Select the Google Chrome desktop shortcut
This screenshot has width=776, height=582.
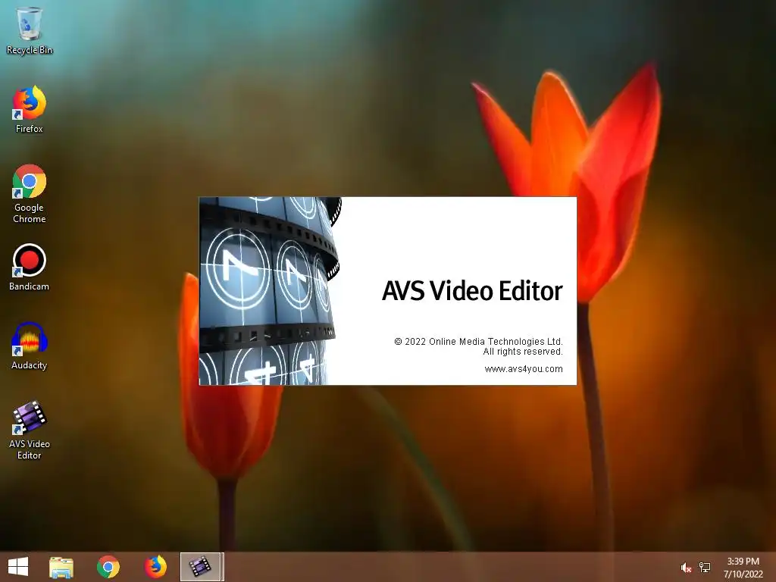tap(30, 193)
